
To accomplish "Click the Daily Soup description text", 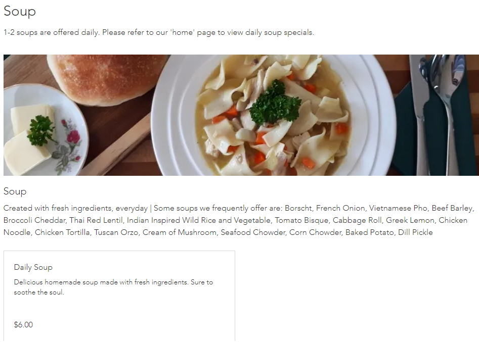I will click(x=113, y=287).
